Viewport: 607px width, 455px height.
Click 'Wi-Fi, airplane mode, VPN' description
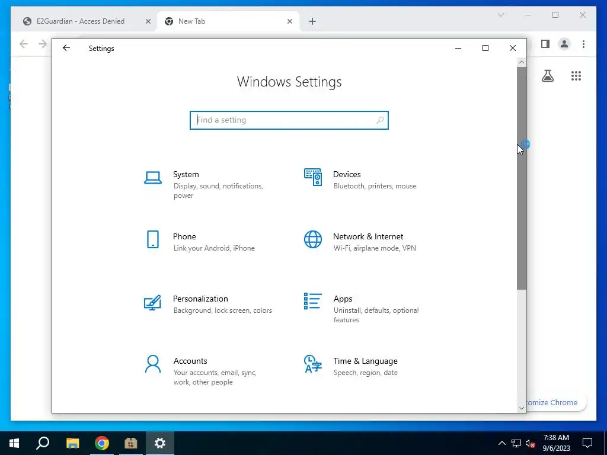pos(375,248)
